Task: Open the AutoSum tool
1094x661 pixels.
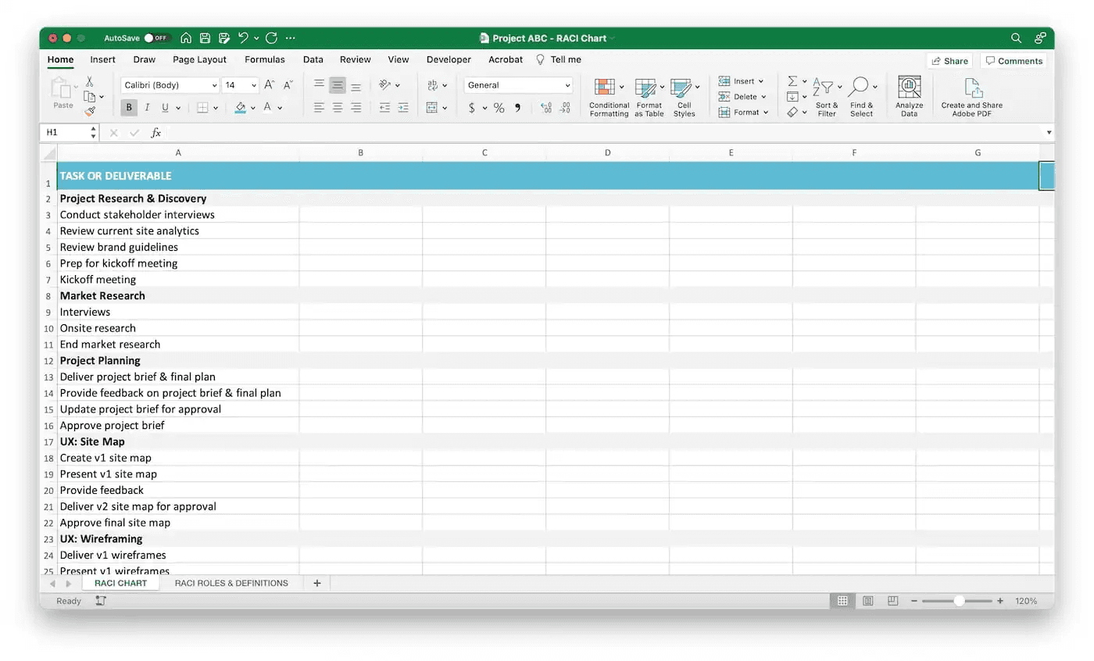Action: click(x=793, y=80)
